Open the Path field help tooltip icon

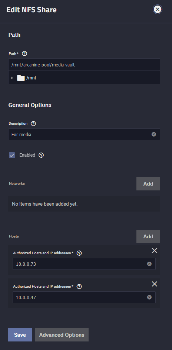[x=24, y=53]
